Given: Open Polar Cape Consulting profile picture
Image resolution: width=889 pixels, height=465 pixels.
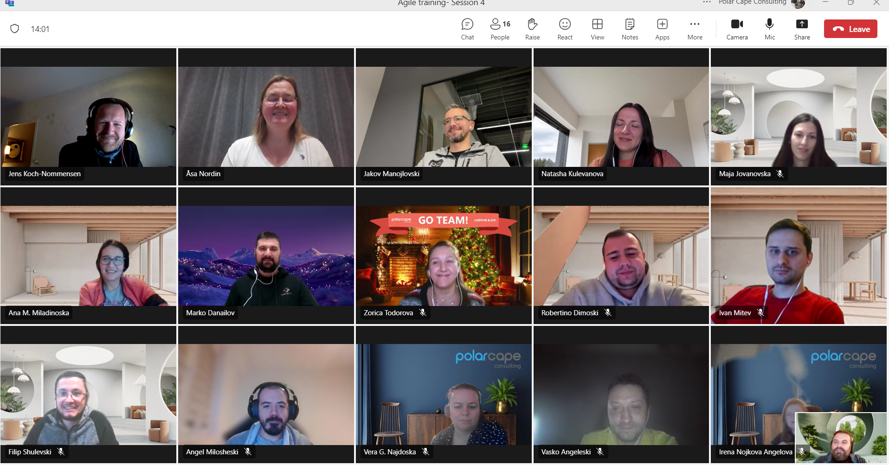Looking at the screenshot, I should 798,4.
